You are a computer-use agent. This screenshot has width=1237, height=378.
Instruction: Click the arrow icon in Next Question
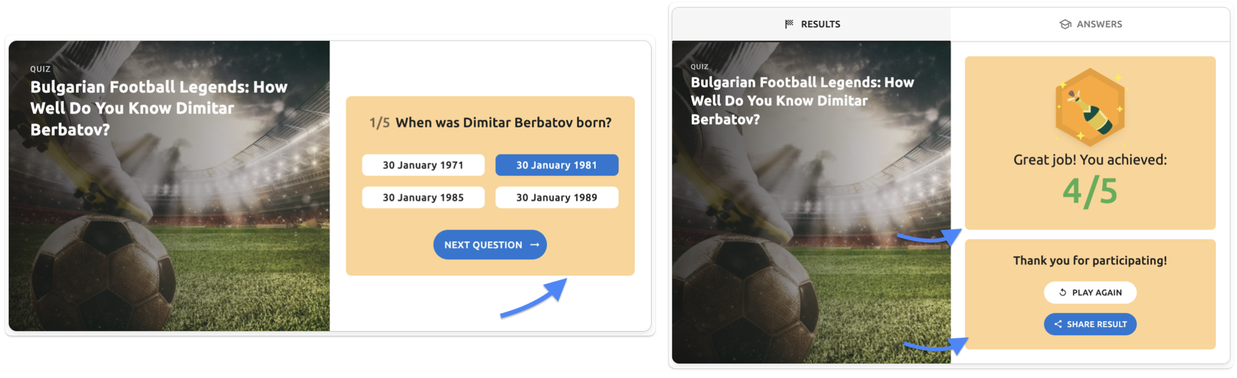535,245
